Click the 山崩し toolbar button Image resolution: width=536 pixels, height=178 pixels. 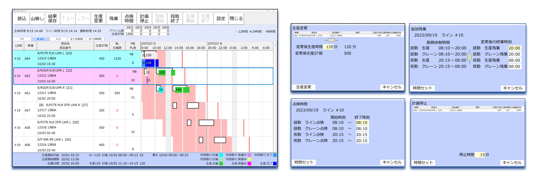click(x=37, y=19)
